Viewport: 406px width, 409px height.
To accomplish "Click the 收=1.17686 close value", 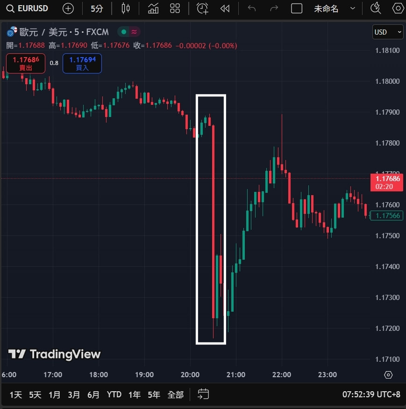I will tap(153, 45).
